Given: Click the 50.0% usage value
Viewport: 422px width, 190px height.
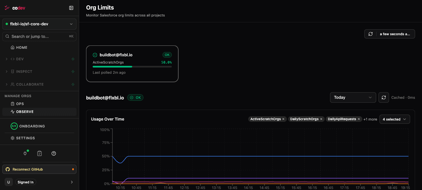Looking at the screenshot, I should point(166,62).
